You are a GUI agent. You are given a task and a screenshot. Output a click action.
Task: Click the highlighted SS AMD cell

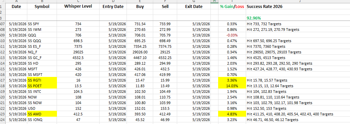click(x=42, y=114)
